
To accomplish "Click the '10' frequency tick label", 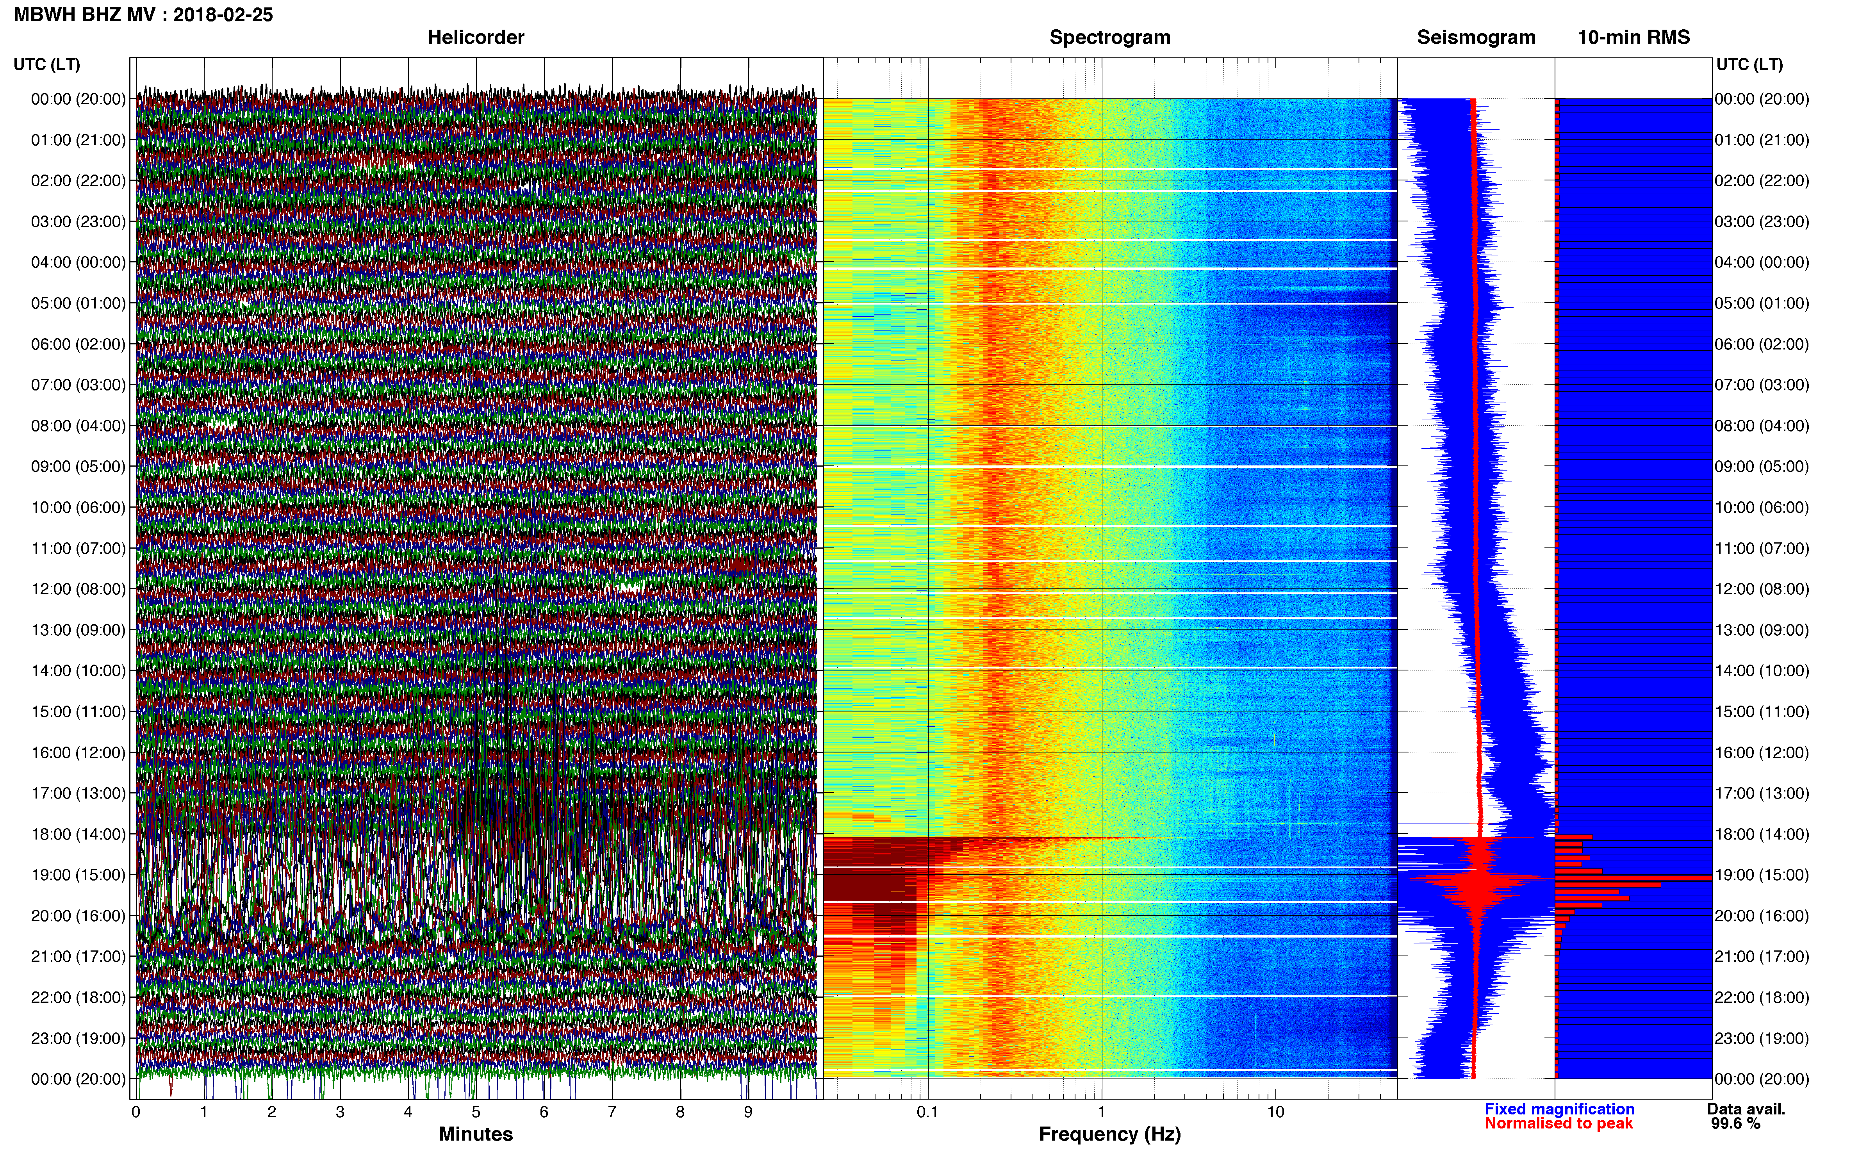I will click(1275, 1112).
